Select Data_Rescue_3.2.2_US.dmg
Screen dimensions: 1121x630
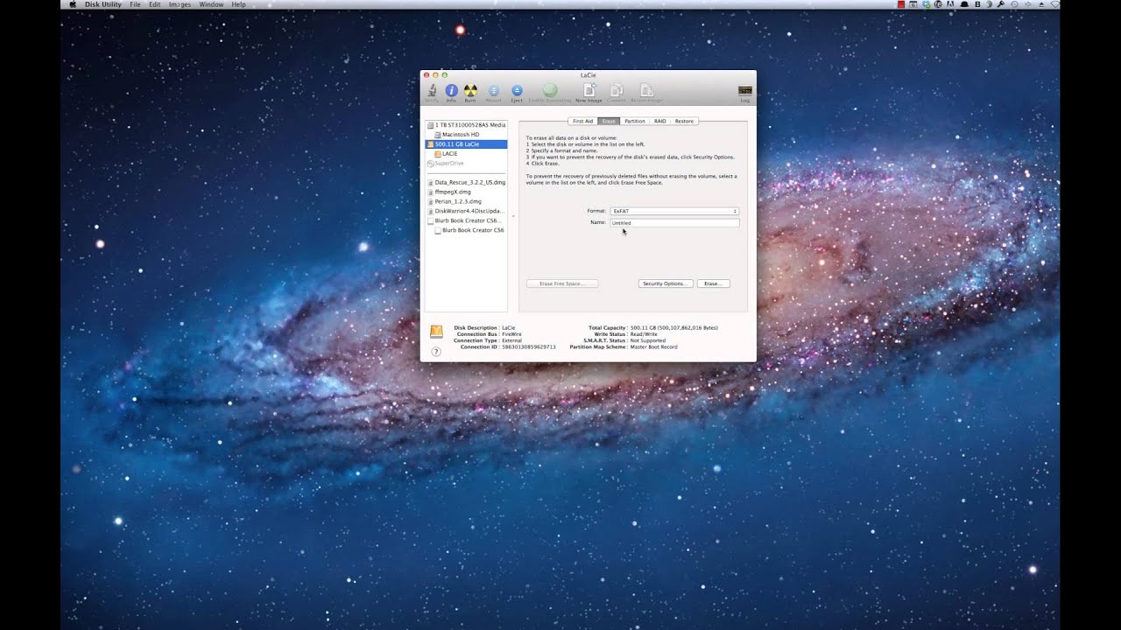466,182
